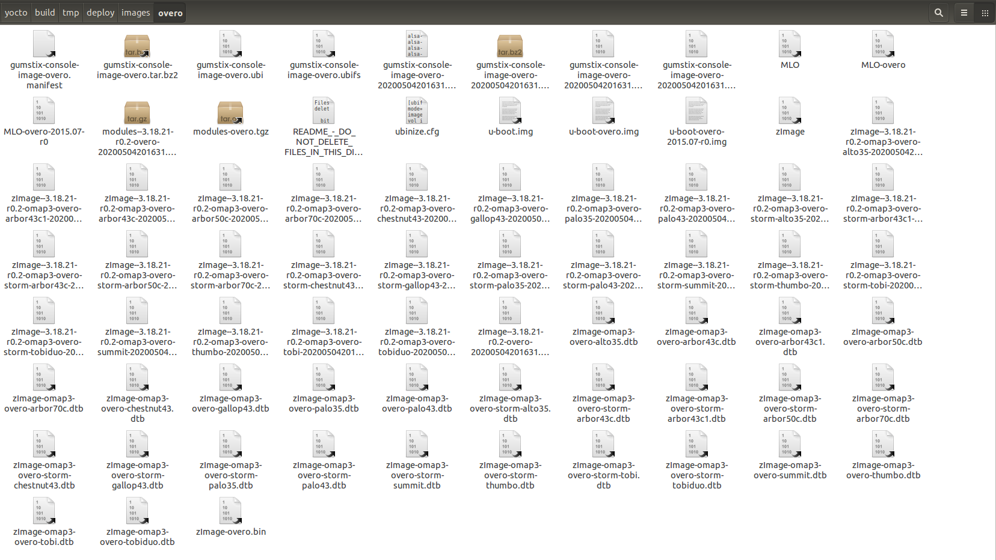Select the gumstix-console-image-overo.tar.bz2 archive icon

point(137,44)
